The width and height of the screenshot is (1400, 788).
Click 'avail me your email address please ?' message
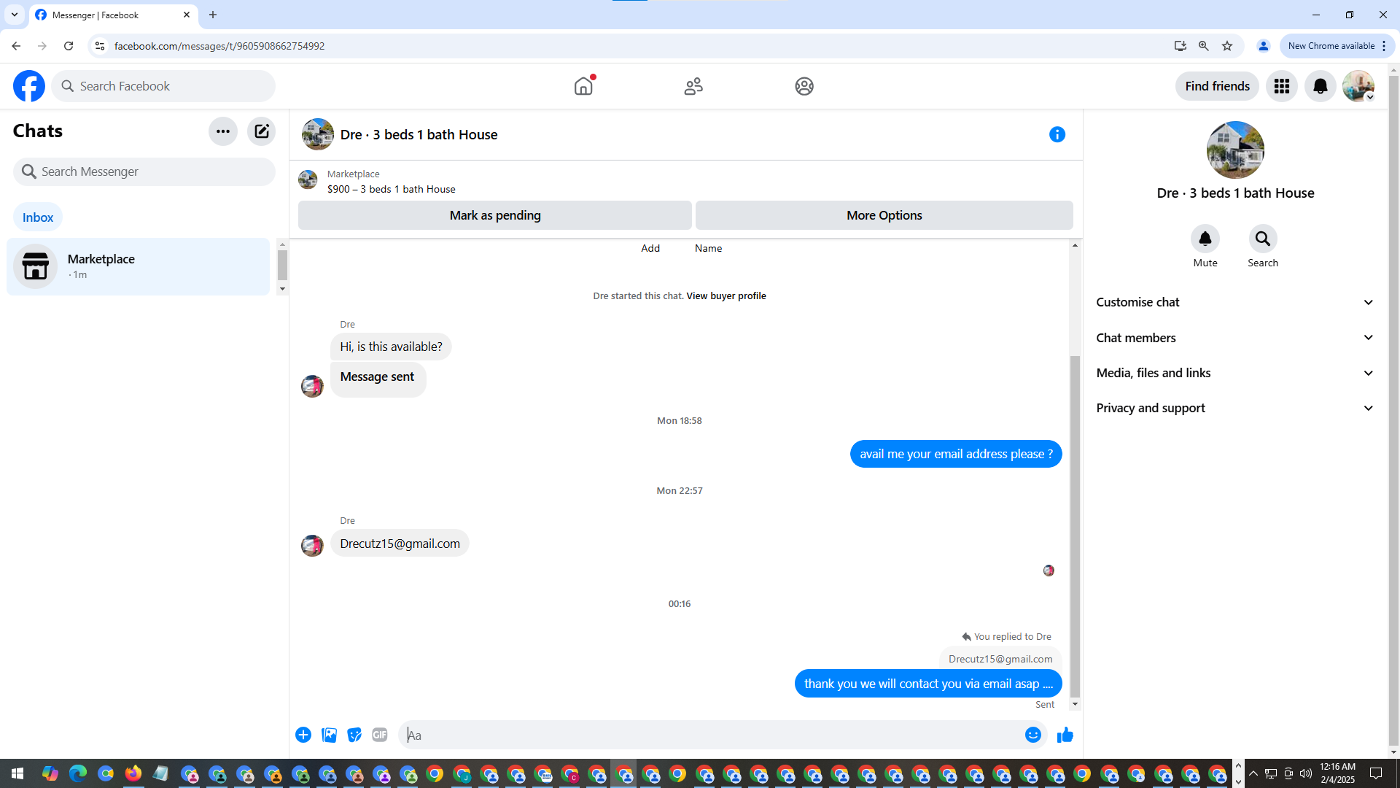point(956,454)
